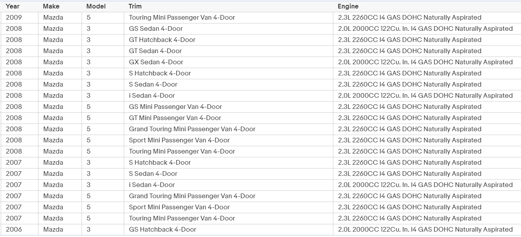Select the GX Sedan 4-Door trim cell
This screenshot has width=521, height=237.
click(x=156, y=62)
